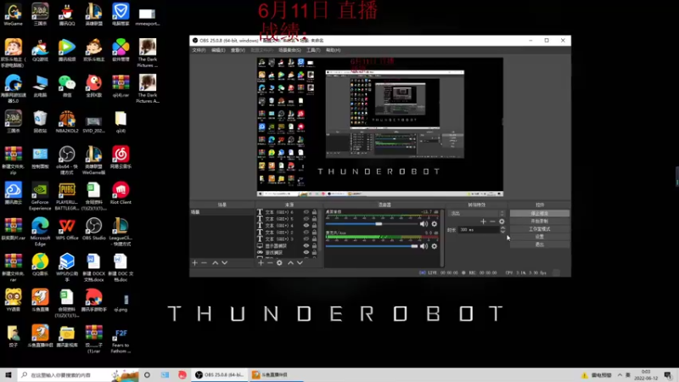Open Help menu in OBS
This screenshot has height=382, width=679.
tap(333, 50)
